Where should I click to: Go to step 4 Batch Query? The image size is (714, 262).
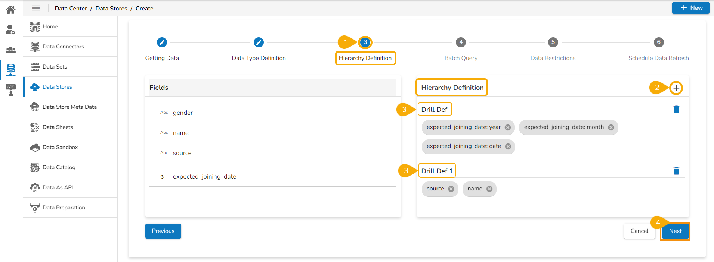[x=461, y=42]
